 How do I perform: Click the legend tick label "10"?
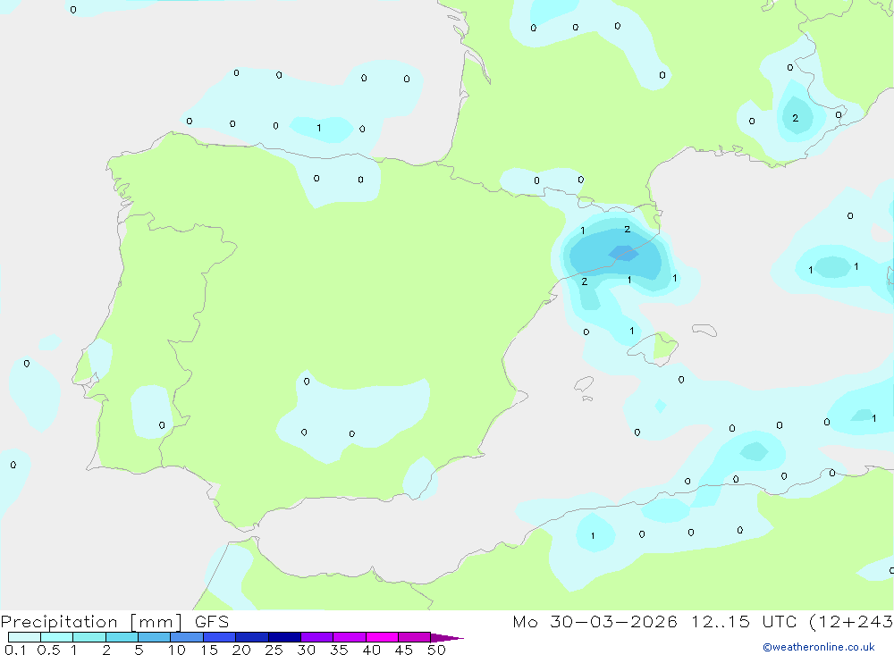coord(177,650)
